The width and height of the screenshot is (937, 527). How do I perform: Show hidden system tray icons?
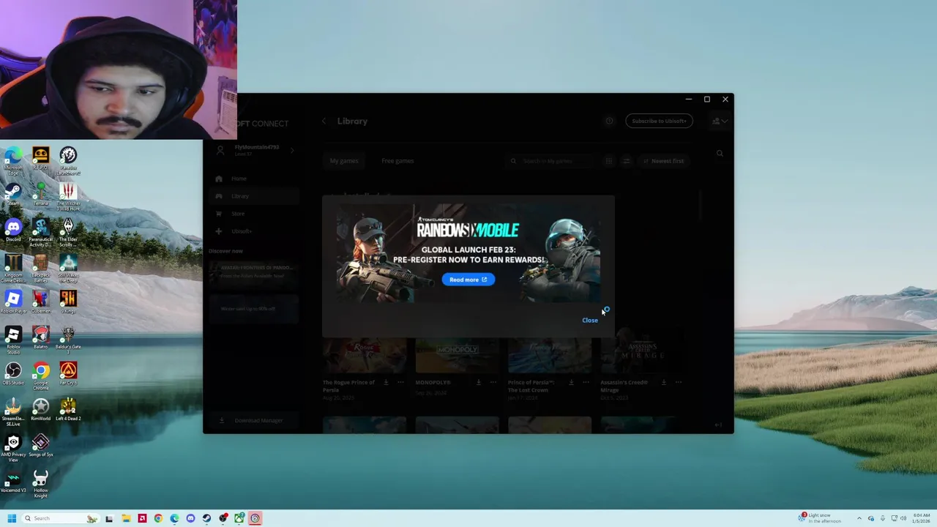tap(859, 518)
